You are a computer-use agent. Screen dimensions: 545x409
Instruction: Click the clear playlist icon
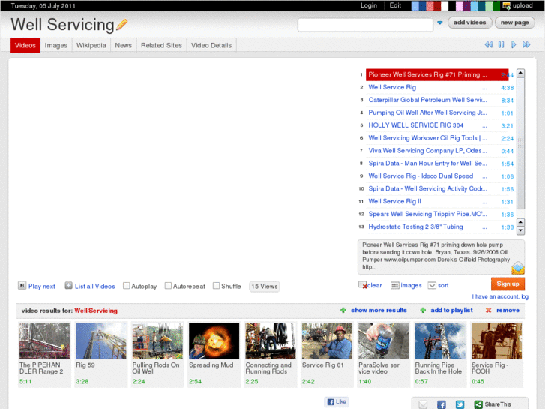[x=363, y=285]
